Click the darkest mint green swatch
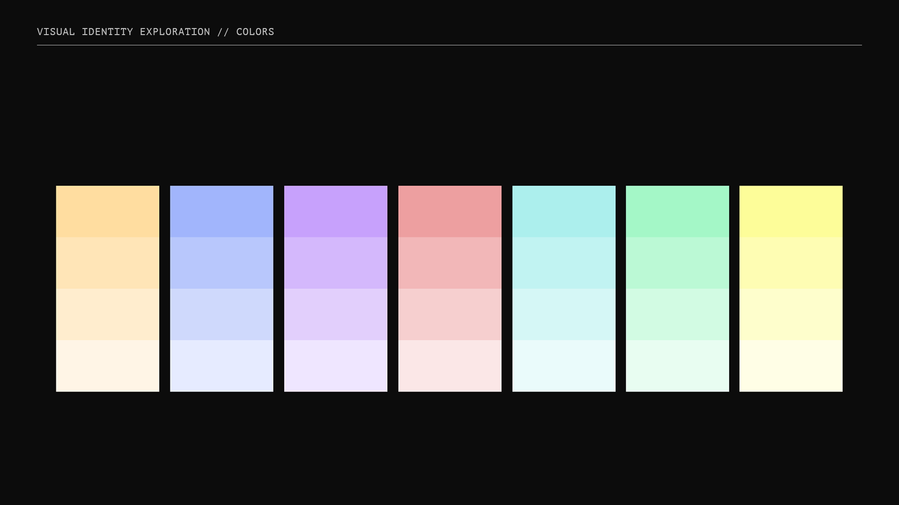899x505 pixels. click(x=677, y=211)
